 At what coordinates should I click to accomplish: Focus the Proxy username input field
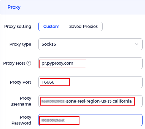click(90, 101)
